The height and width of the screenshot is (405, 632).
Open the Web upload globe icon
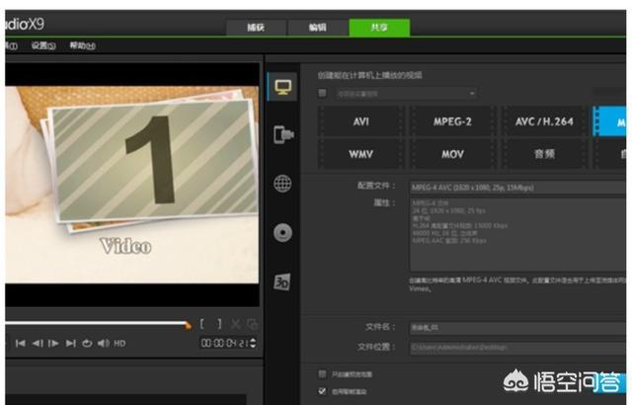pyautogui.click(x=281, y=183)
